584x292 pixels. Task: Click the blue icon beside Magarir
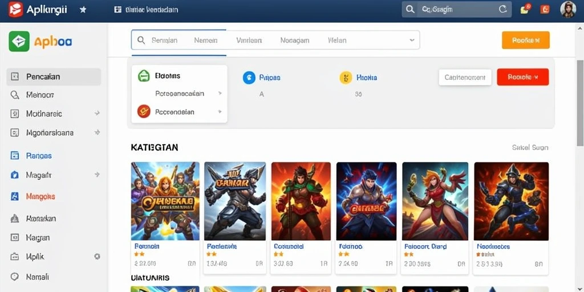14,175
